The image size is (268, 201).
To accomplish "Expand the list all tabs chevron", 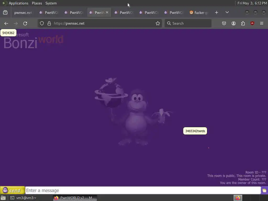I will tap(227, 13).
